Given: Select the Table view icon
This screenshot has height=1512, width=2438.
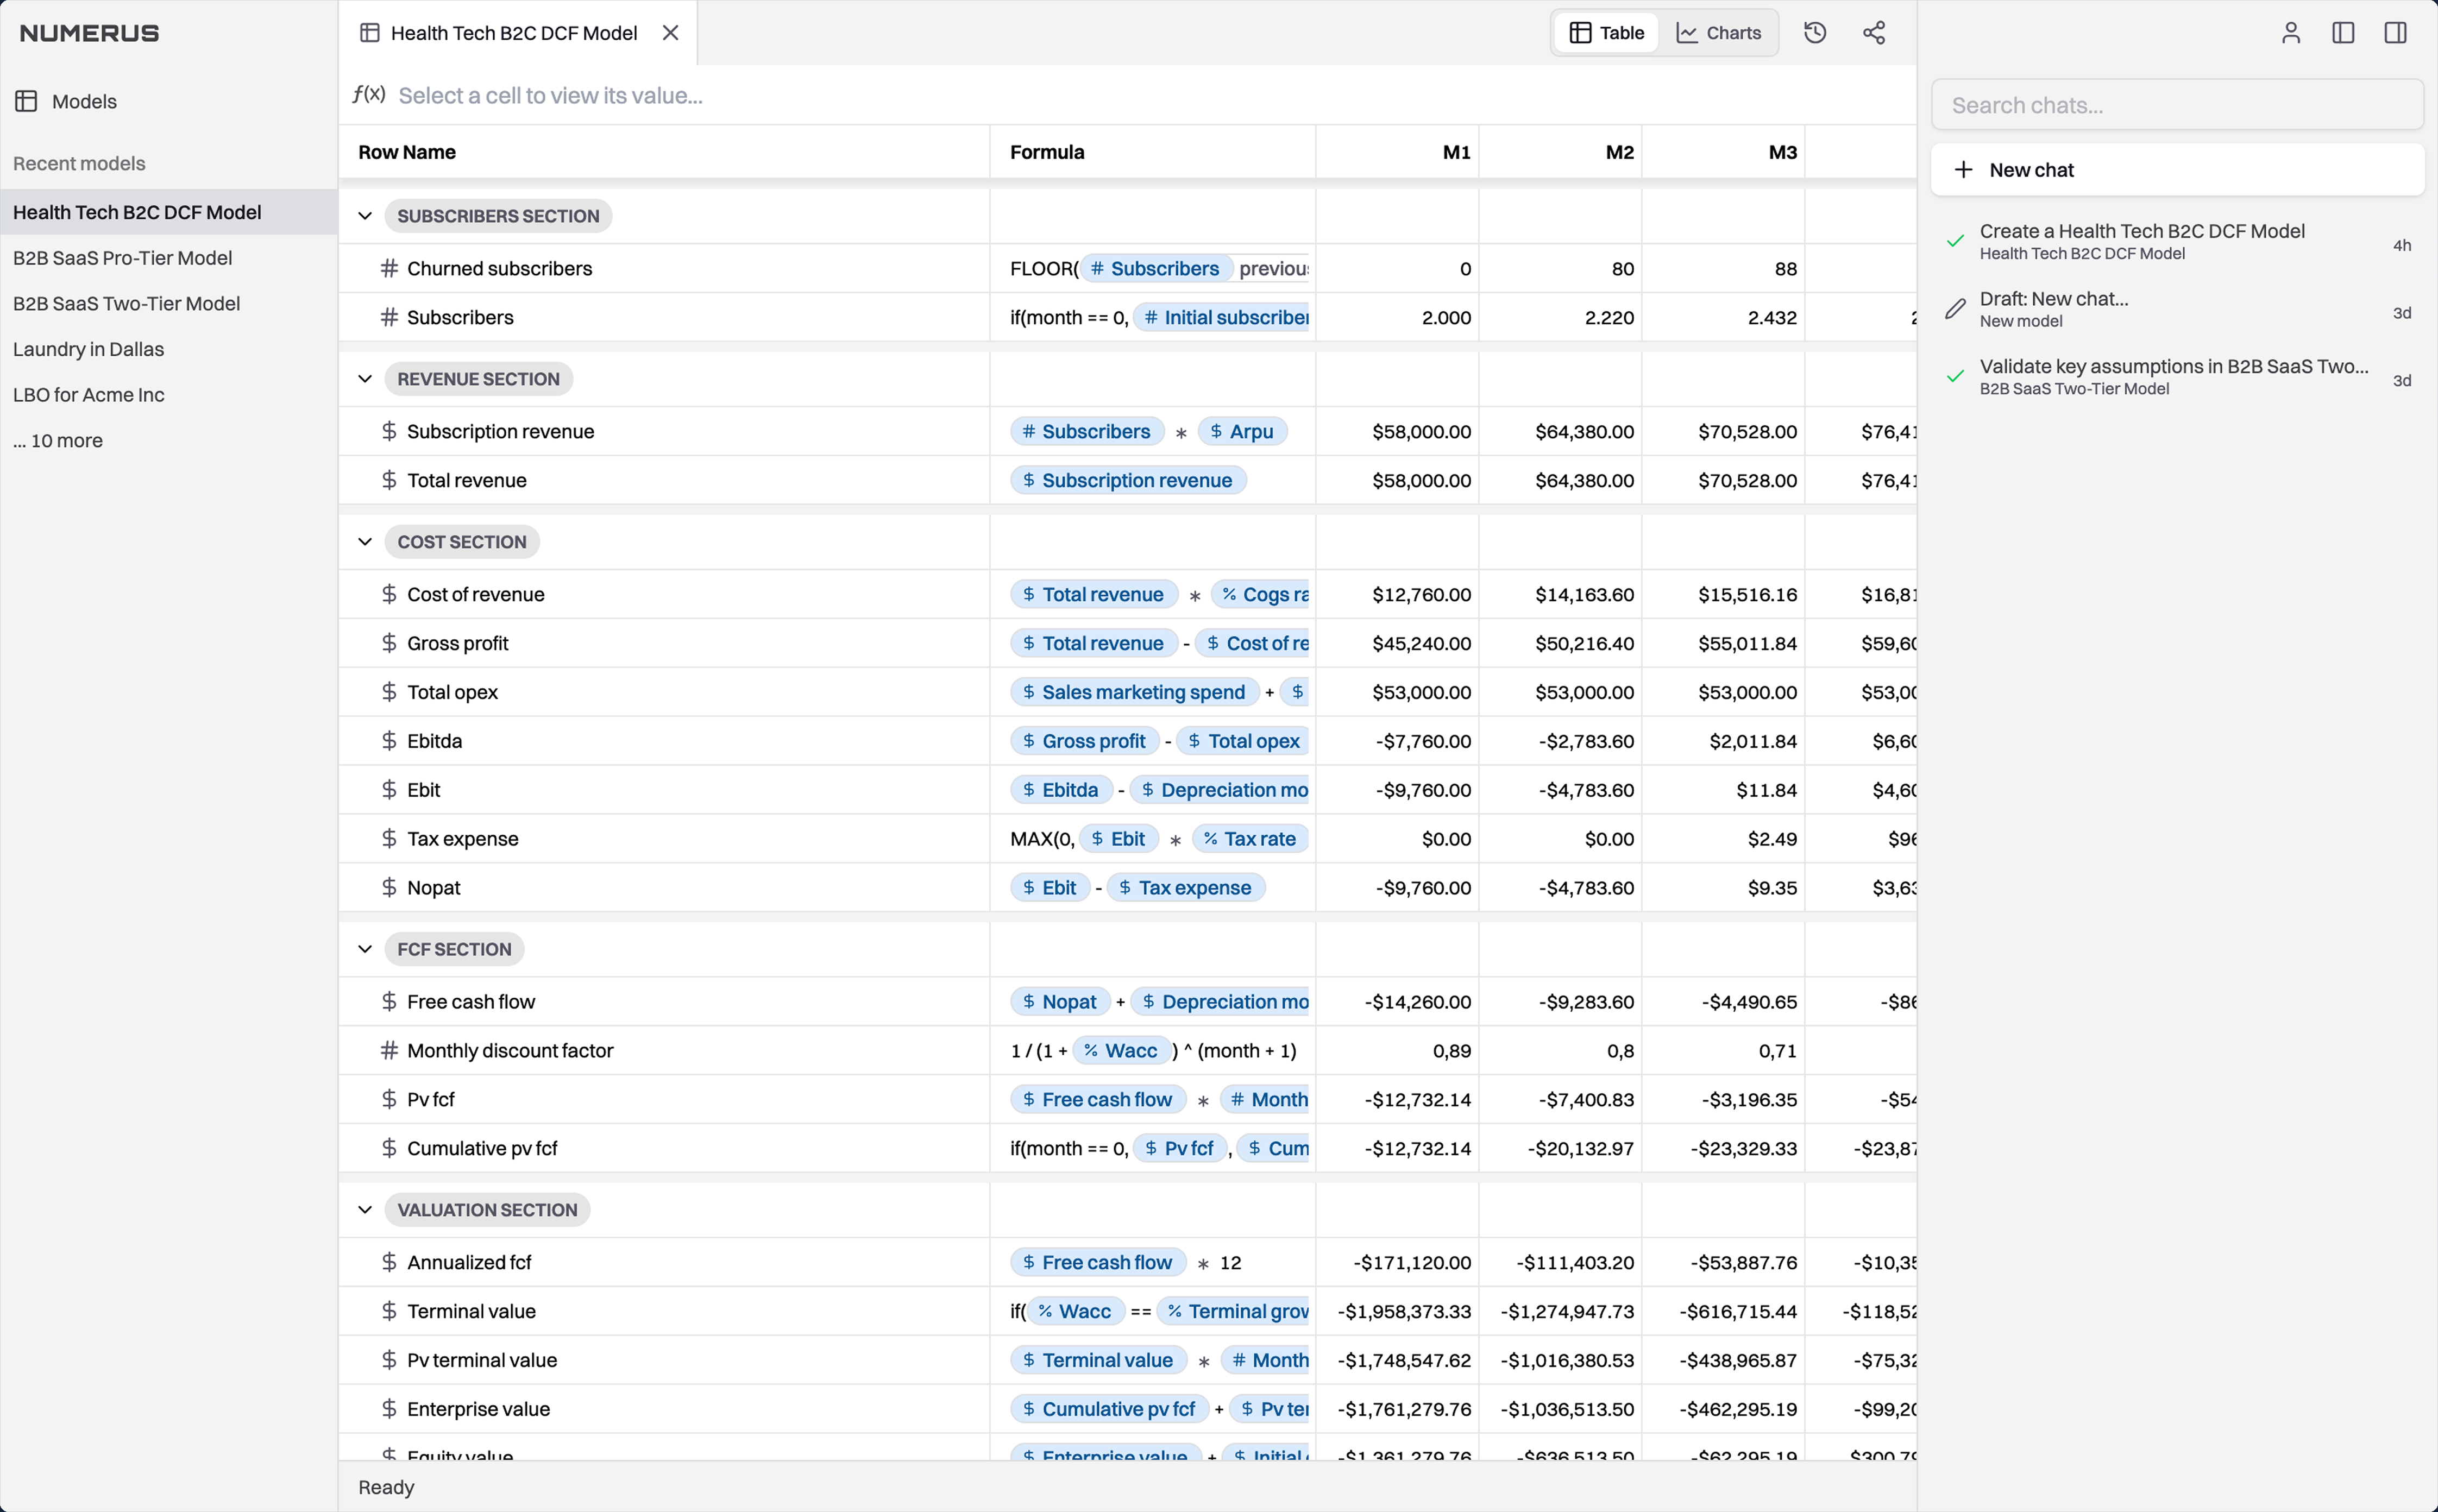Looking at the screenshot, I should point(1604,32).
